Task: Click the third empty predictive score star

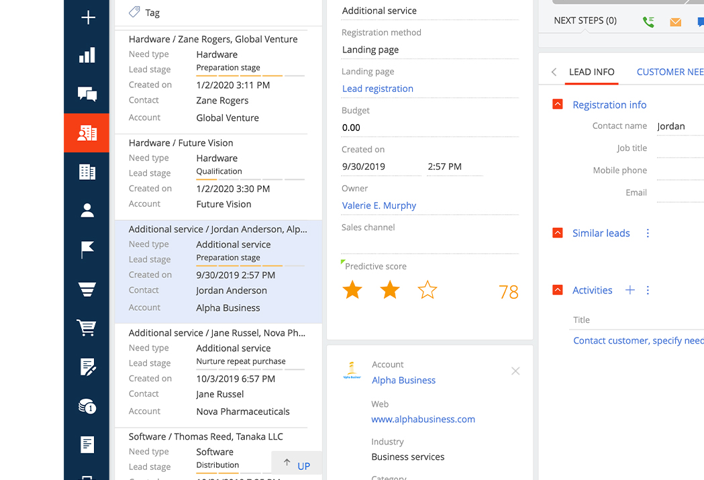Action: (x=427, y=290)
